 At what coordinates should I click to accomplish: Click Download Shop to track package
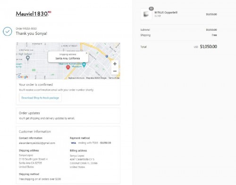coord(40,98)
